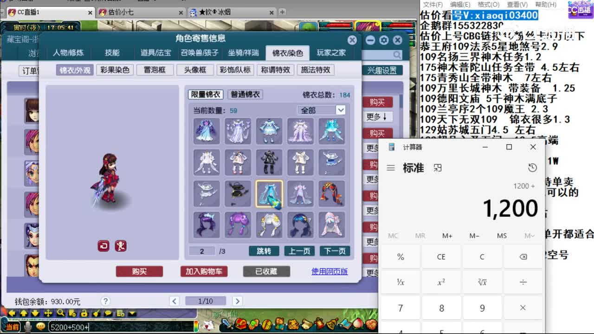Viewport: 594px width, 334px height.
Task: Click the red 购买 button in the dialog
Action: click(x=139, y=271)
